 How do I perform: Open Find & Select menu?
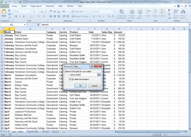pos(183,14)
